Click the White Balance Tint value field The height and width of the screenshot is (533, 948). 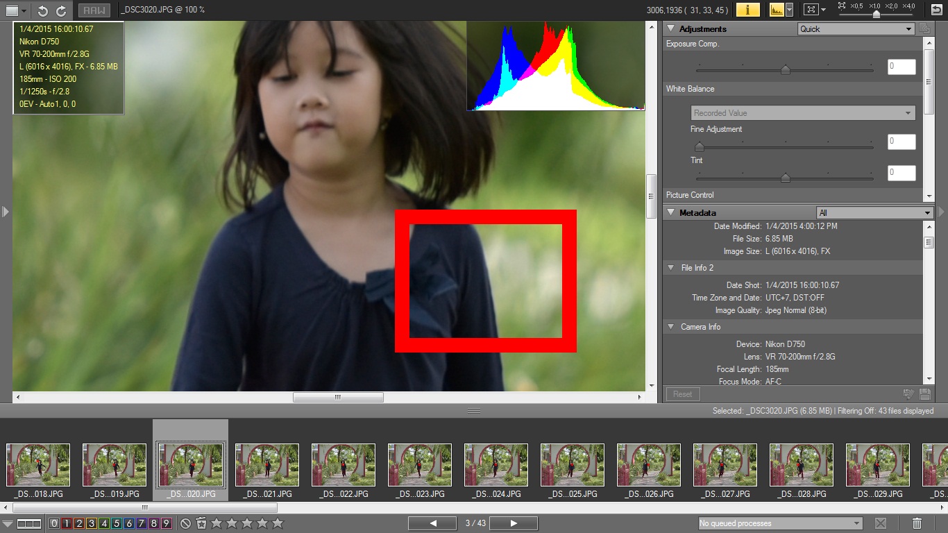click(901, 173)
